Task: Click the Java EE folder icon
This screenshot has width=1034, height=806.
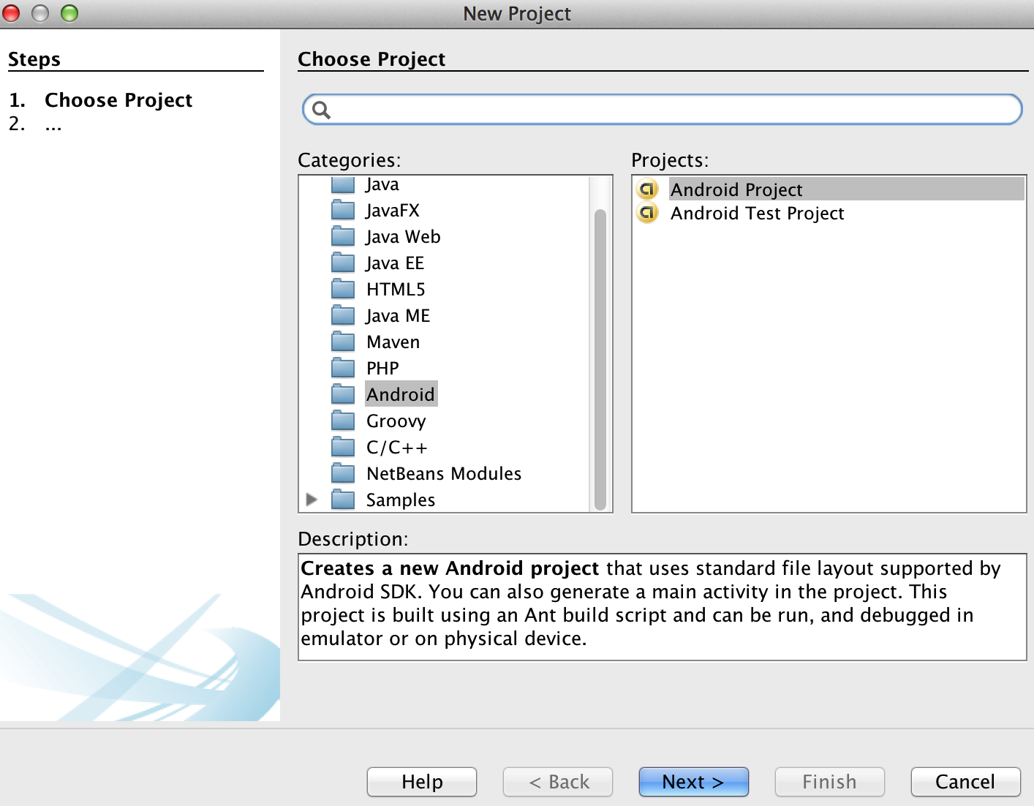Action: 343,263
